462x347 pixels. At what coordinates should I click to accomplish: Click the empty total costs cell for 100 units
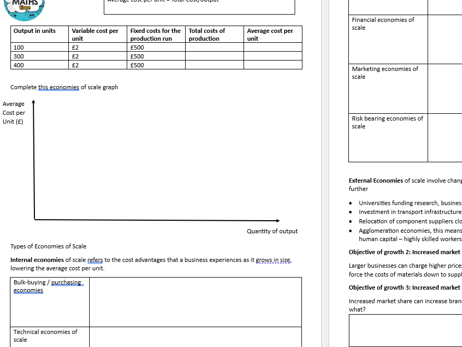pos(214,47)
